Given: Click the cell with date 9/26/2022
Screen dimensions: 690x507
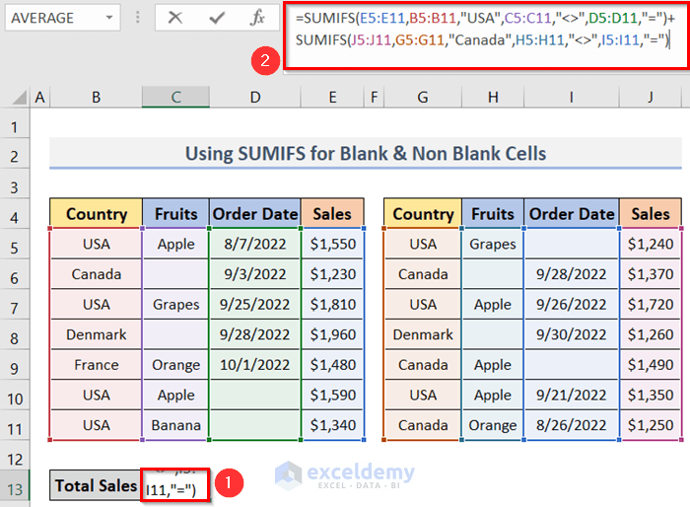Looking at the screenshot, I should [x=571, y=304].
